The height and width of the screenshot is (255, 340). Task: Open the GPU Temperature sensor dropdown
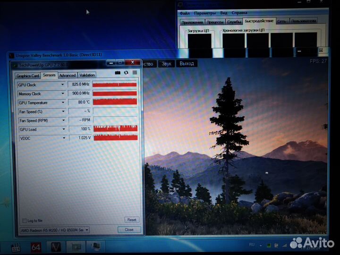(x=63, y=102)
